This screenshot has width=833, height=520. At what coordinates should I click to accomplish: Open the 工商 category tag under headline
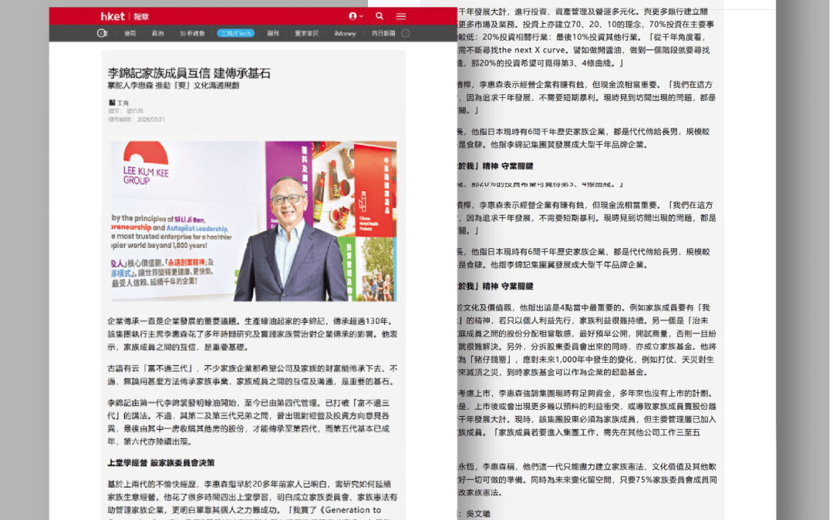pos(119,102)
